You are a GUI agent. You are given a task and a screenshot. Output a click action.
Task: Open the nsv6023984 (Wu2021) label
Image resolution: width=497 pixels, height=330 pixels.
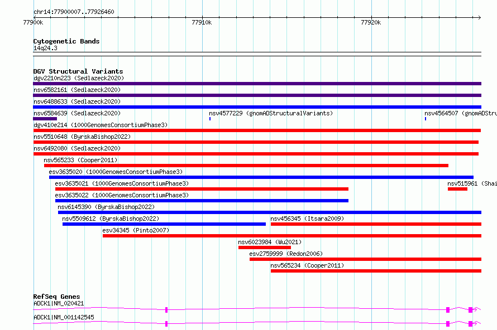270,242
